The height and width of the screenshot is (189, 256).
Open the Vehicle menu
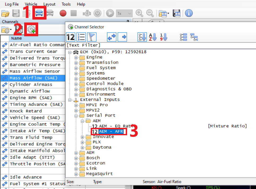[x=31, y=4]
